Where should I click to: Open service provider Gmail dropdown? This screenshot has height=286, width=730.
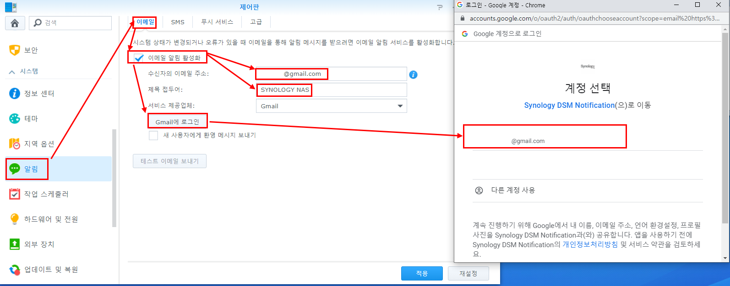(331, 106)
